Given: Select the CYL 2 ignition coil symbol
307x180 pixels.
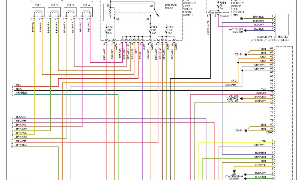Looking at the screenshot, I should [54, 13].
